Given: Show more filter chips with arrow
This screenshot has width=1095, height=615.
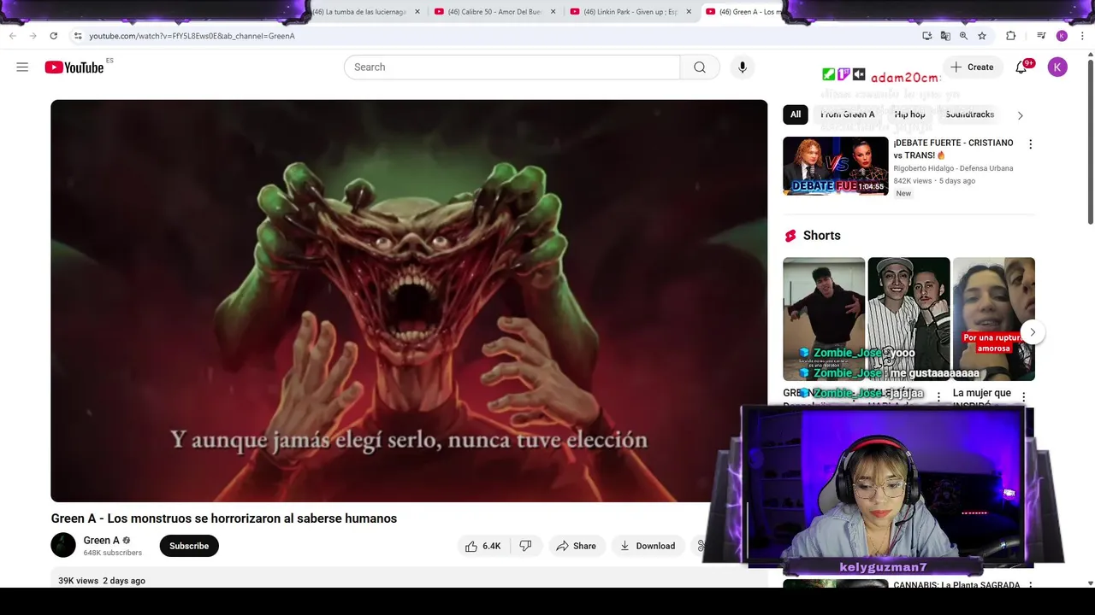Looking at the screenshot, I should coord(1020,115).
